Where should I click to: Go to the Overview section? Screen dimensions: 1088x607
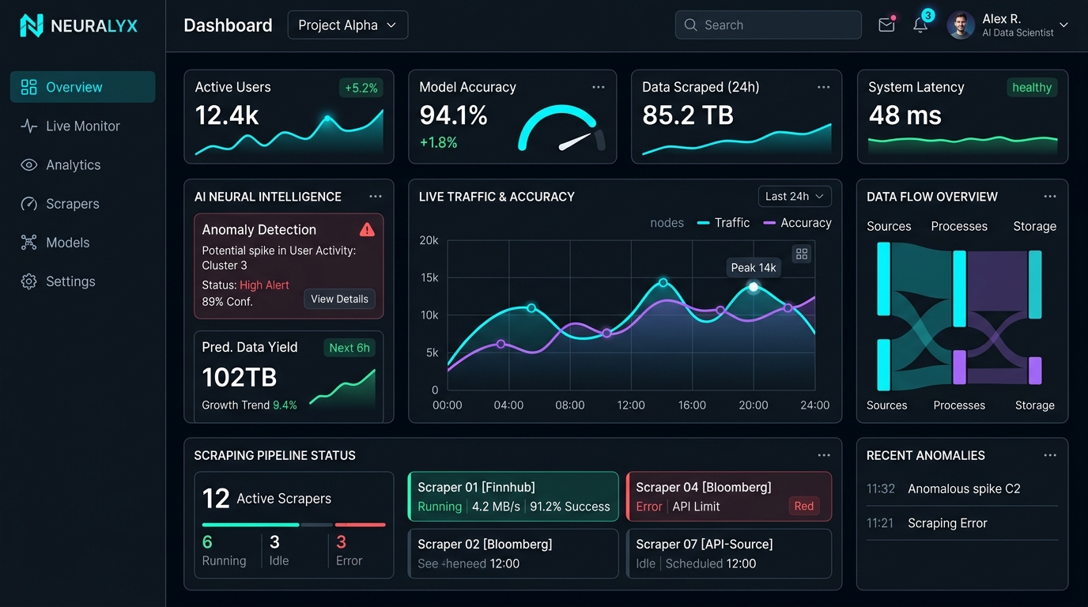[83, 87]
